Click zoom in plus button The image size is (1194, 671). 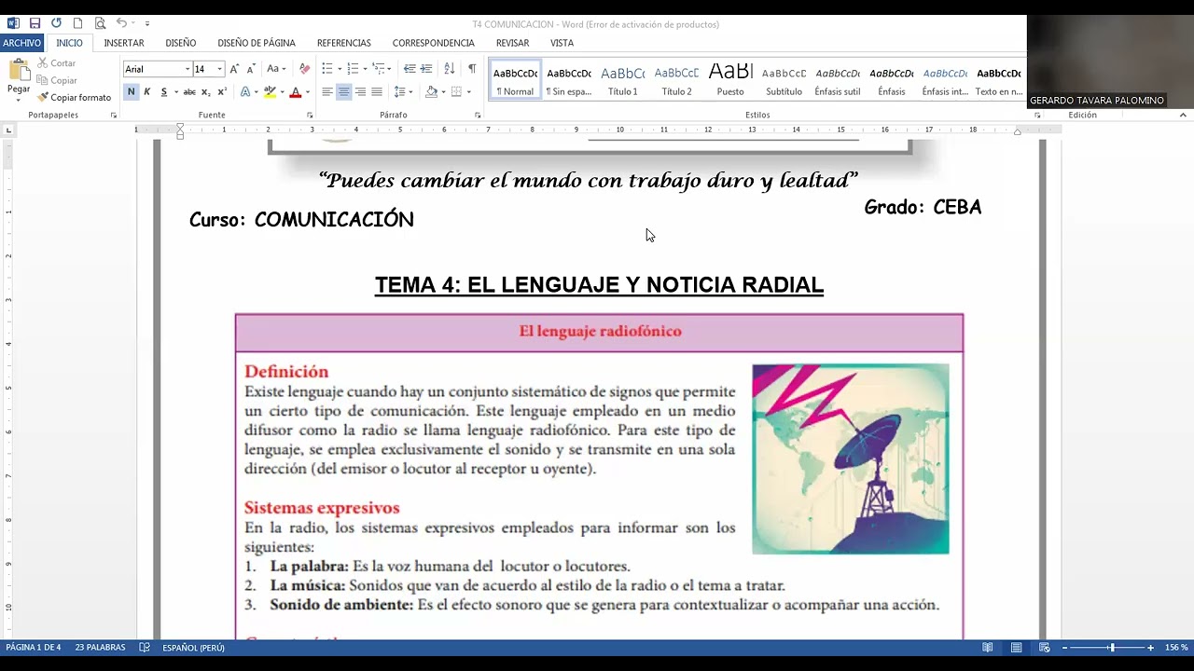(1151, 648)
